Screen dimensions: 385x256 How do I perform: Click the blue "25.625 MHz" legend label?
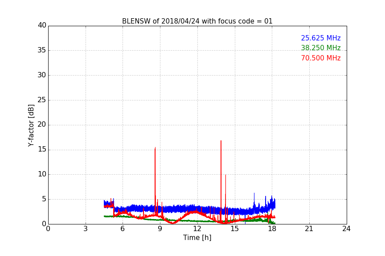pos(321,38)
